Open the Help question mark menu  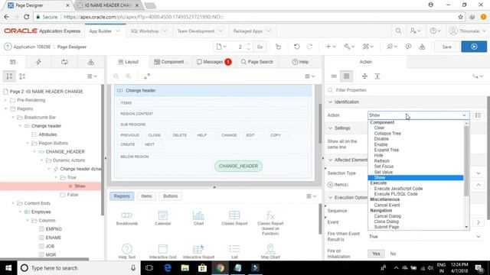(x=435, y=31)
